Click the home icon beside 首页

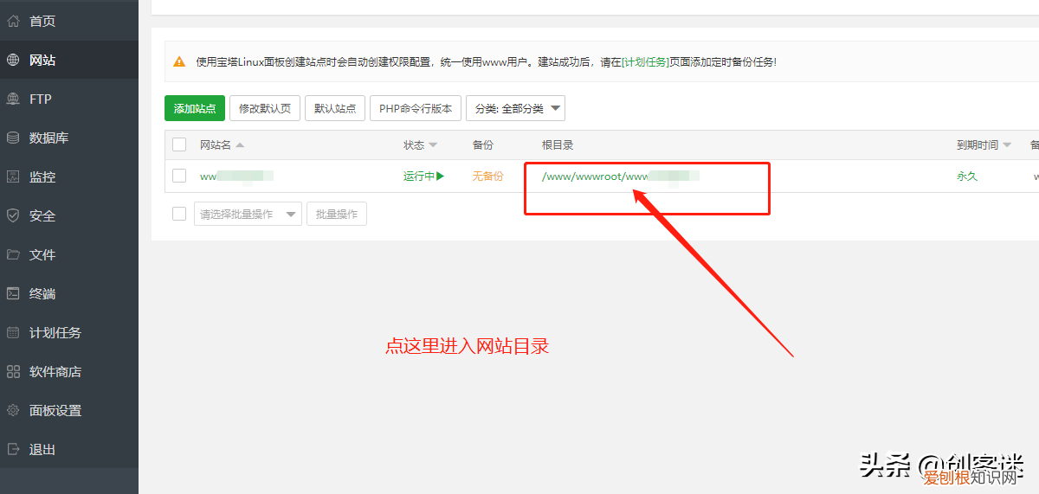click(13, 21)
